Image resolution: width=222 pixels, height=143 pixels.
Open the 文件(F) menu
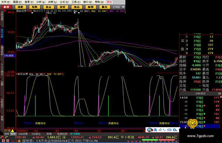(x=6, y=2)
